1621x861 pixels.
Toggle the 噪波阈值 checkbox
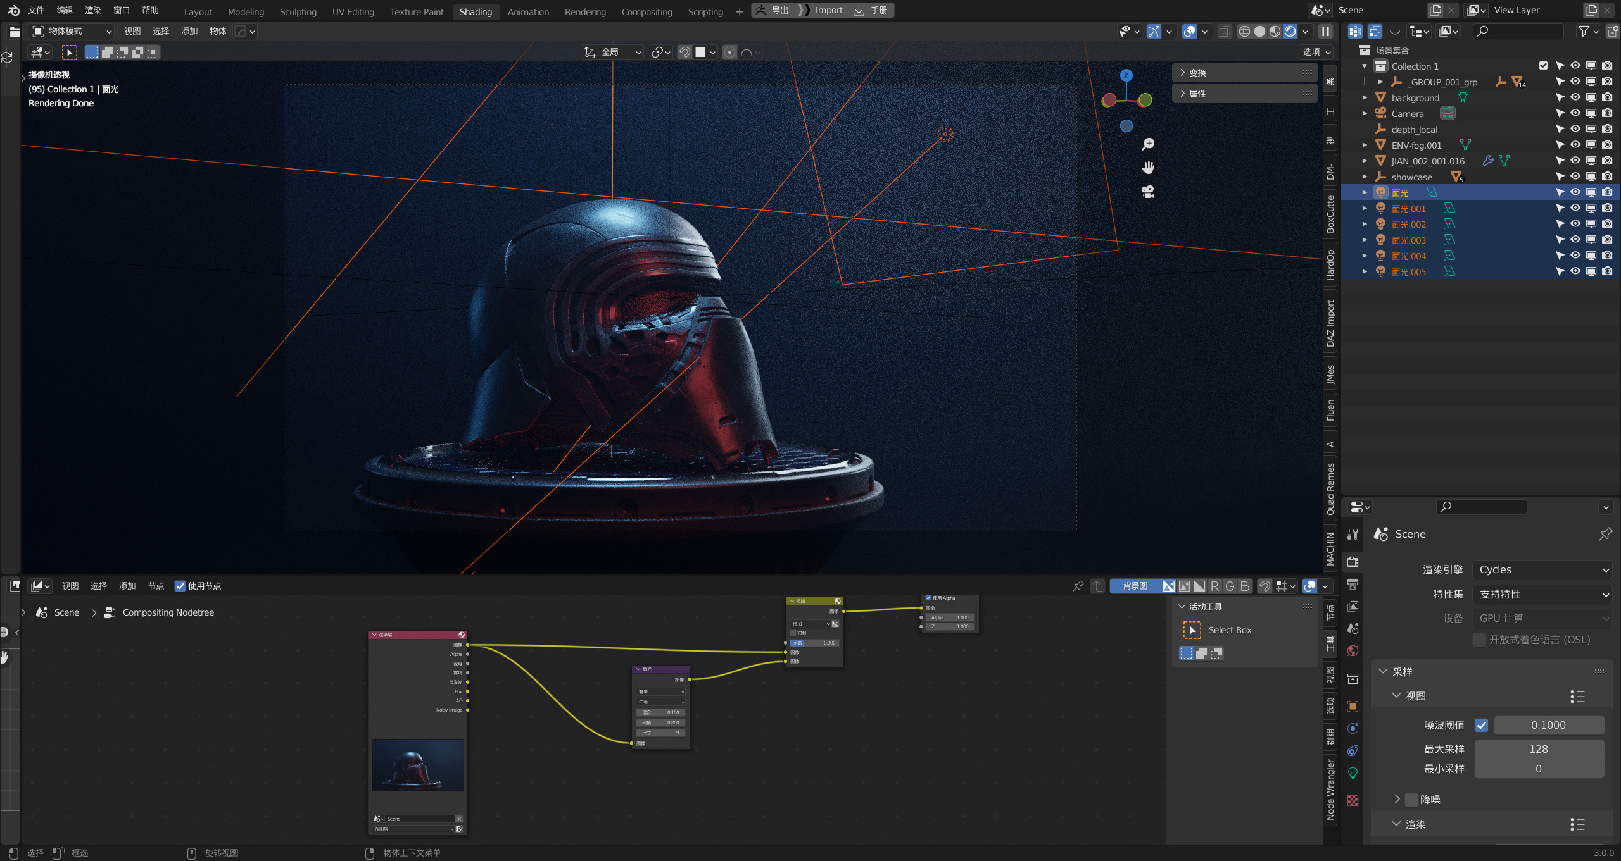1481,726
